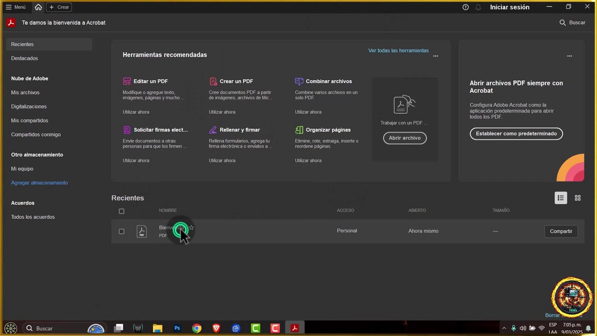Click the Organizar páginas icon
The width and height of the screenshot is (597, 336).
click(299, 130)
